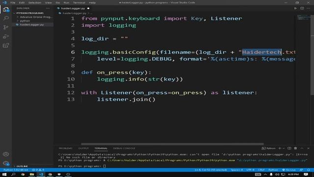
Task: Click the terminal prompt input line
Action: pyautogui.click(x=104, y=166)
